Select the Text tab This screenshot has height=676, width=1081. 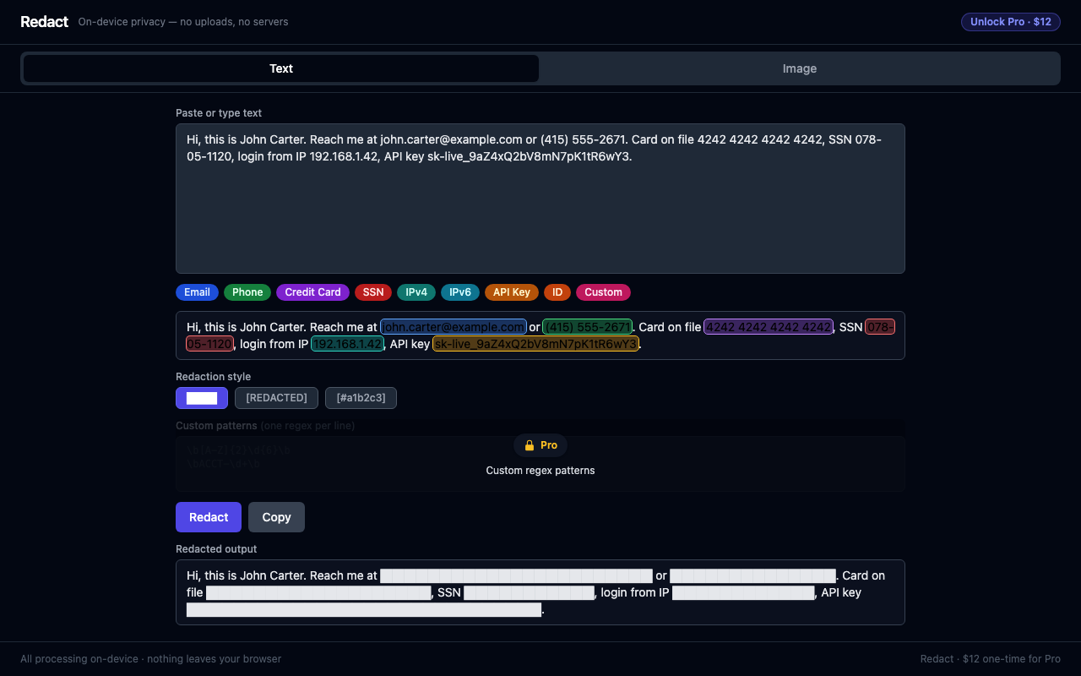click(x=281, y=68)
